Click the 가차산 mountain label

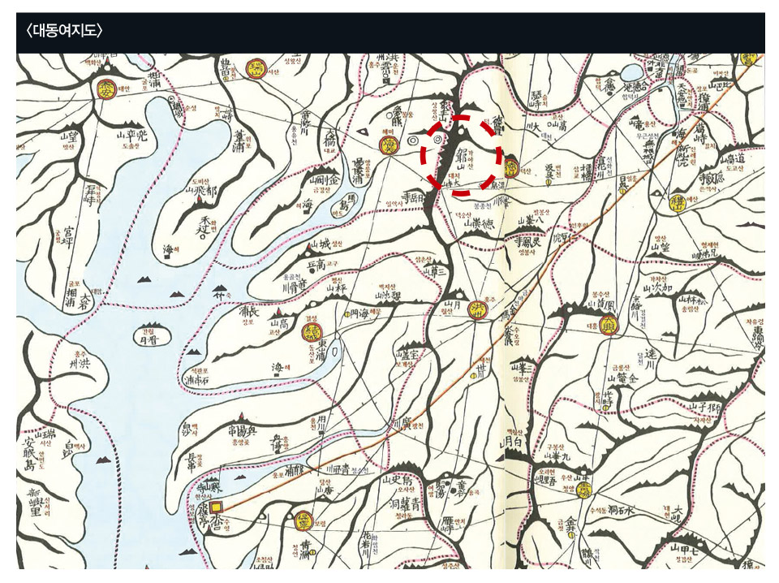point(658,279)
